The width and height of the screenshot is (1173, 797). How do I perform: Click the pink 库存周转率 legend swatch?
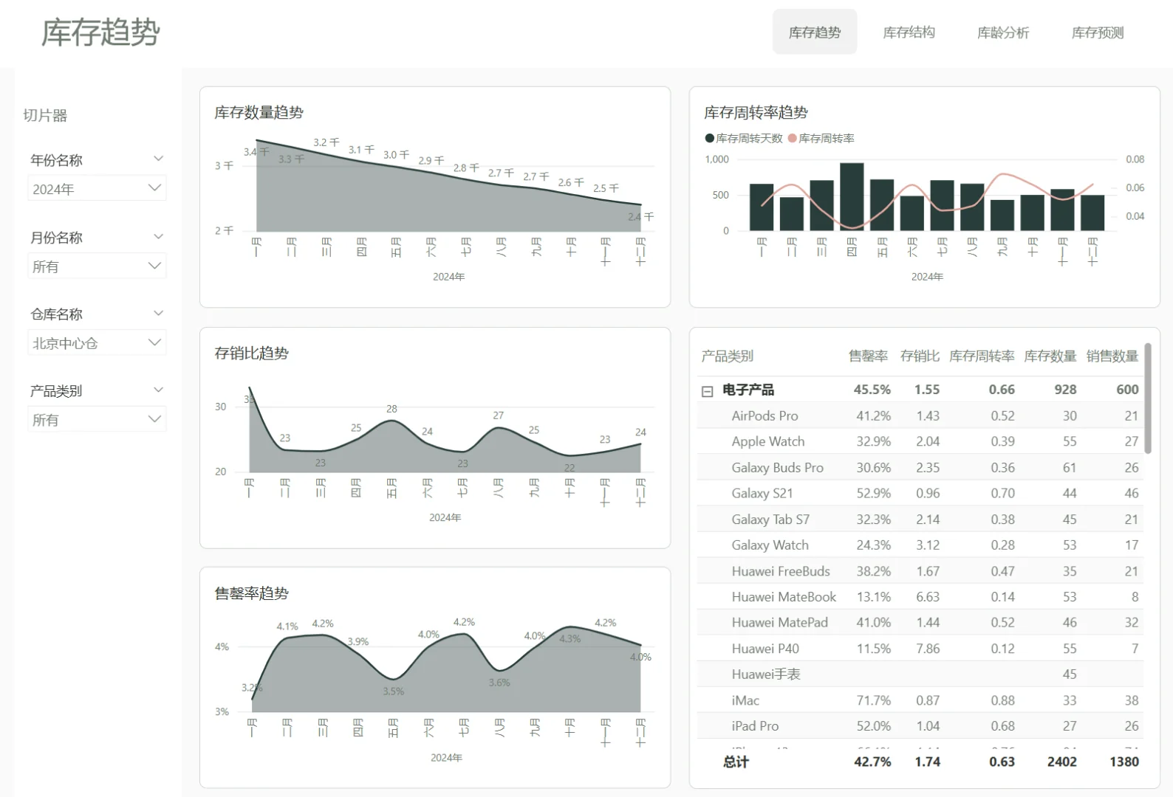coord(793,138)
